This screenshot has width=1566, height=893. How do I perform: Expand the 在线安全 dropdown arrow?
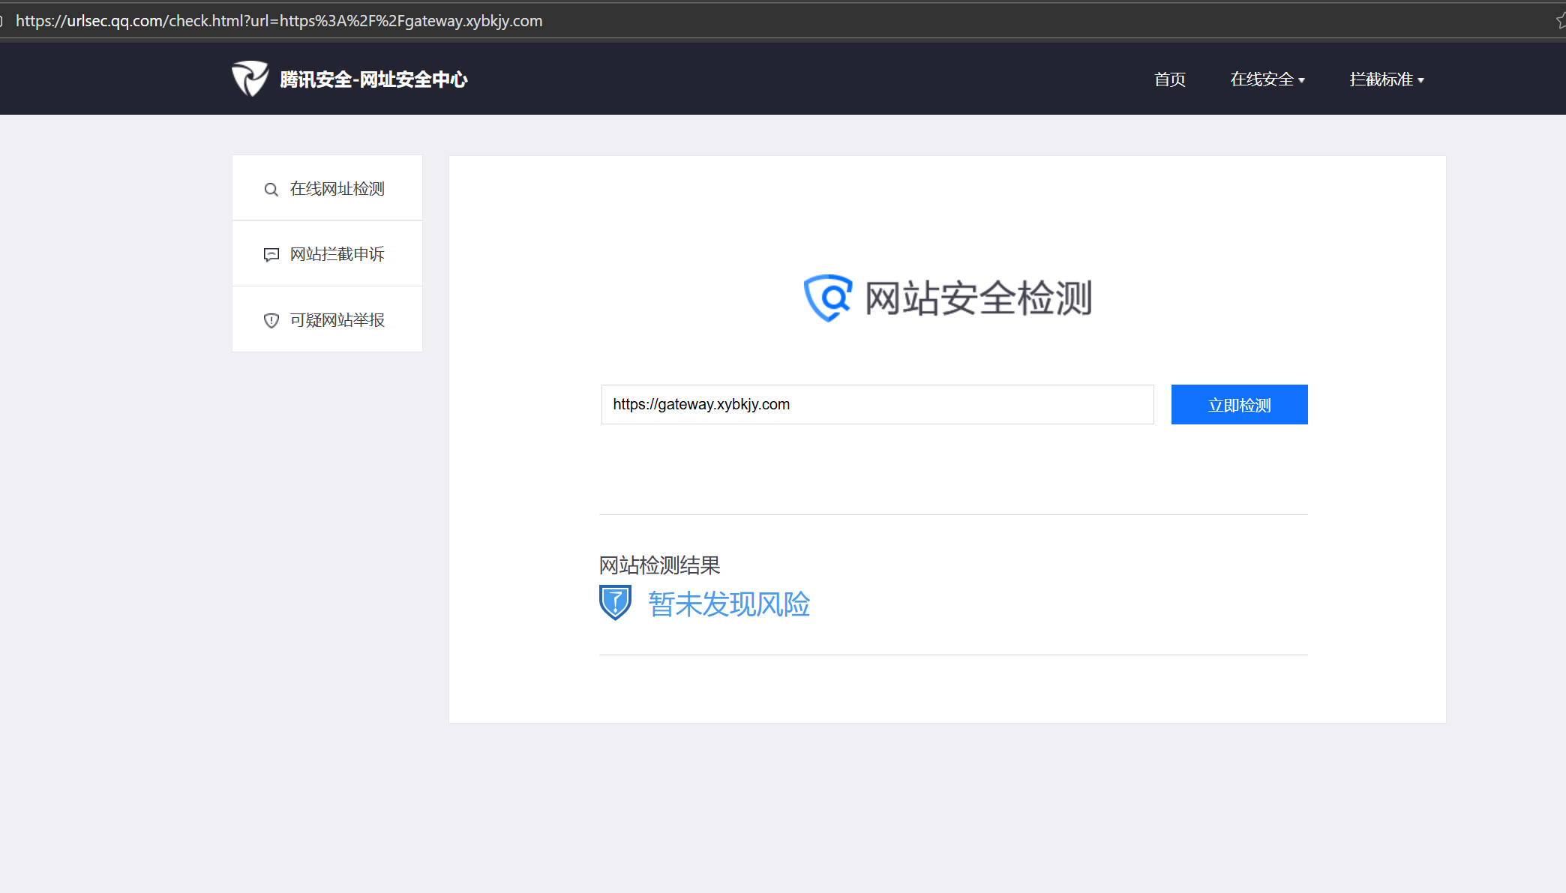pyautogui.click(x=1302, y=80)
